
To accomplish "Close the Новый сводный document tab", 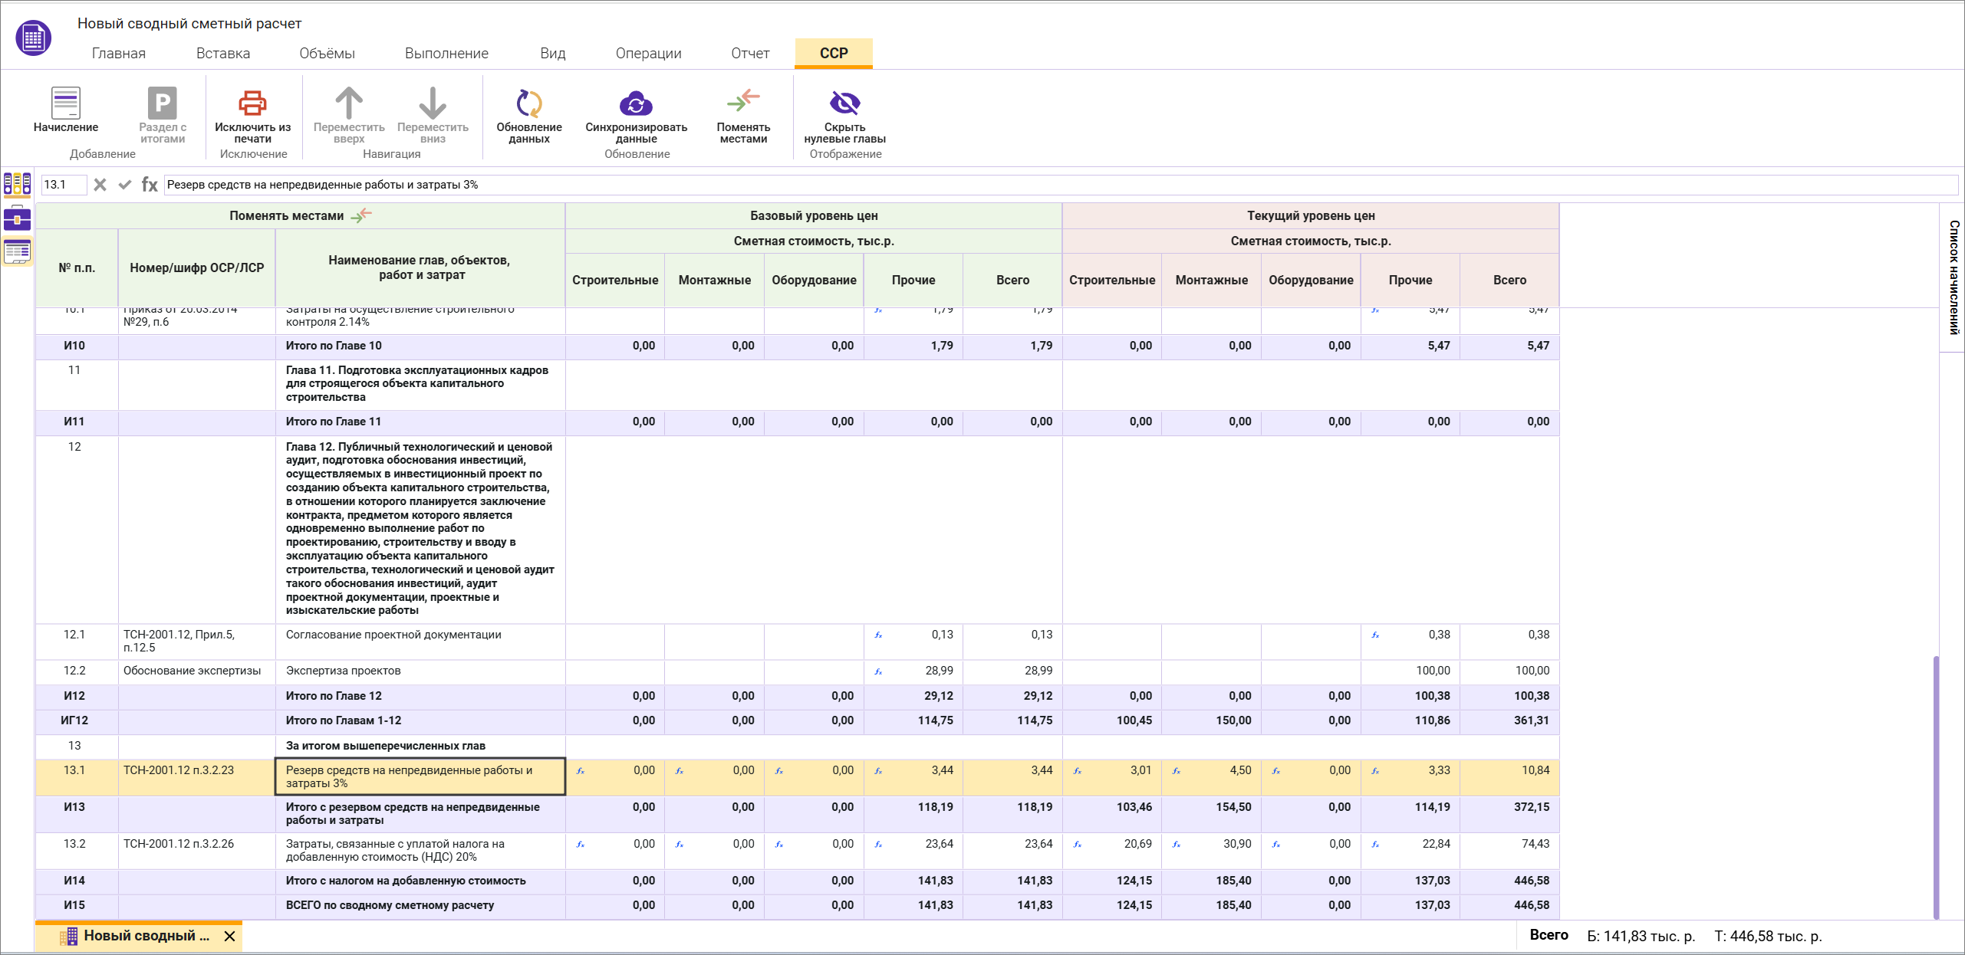I will click(x=229, y=936).
